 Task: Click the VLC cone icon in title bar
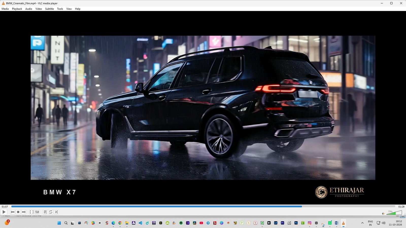pyautogui.click(x=3, y=3)
